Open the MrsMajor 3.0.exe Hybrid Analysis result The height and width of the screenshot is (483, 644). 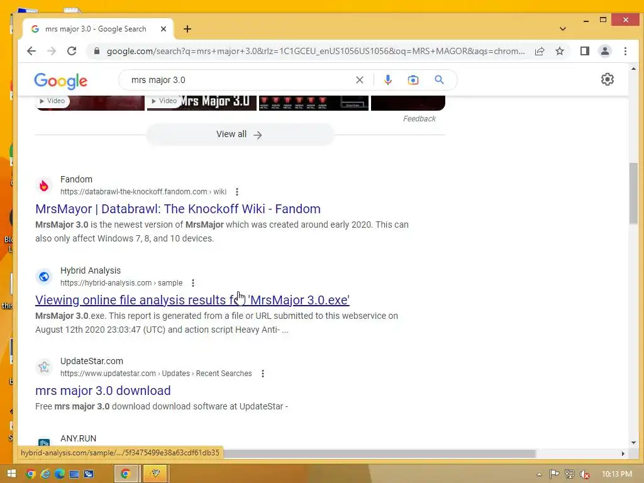tap(192, 300)
